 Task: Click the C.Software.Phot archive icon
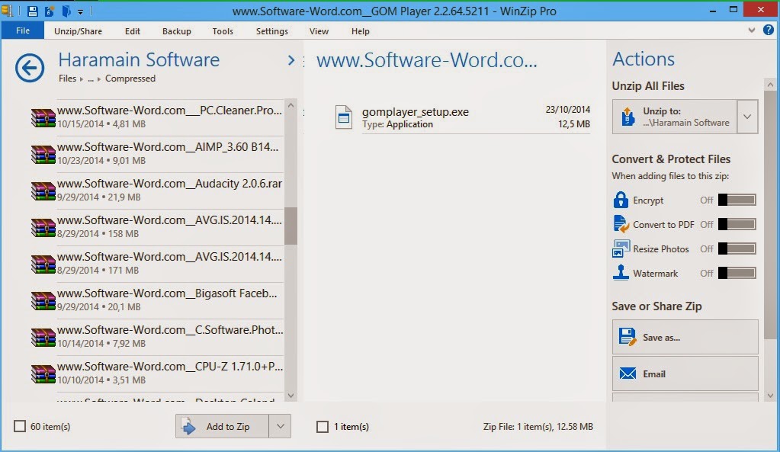[x=43, y=337]
